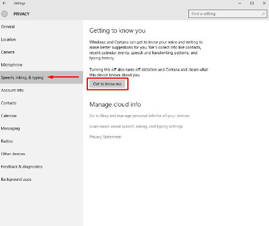Select Messaging in the sidebar

pos(41,128)
